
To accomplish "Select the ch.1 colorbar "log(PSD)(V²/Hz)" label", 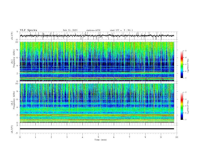I will coord(188,66).
